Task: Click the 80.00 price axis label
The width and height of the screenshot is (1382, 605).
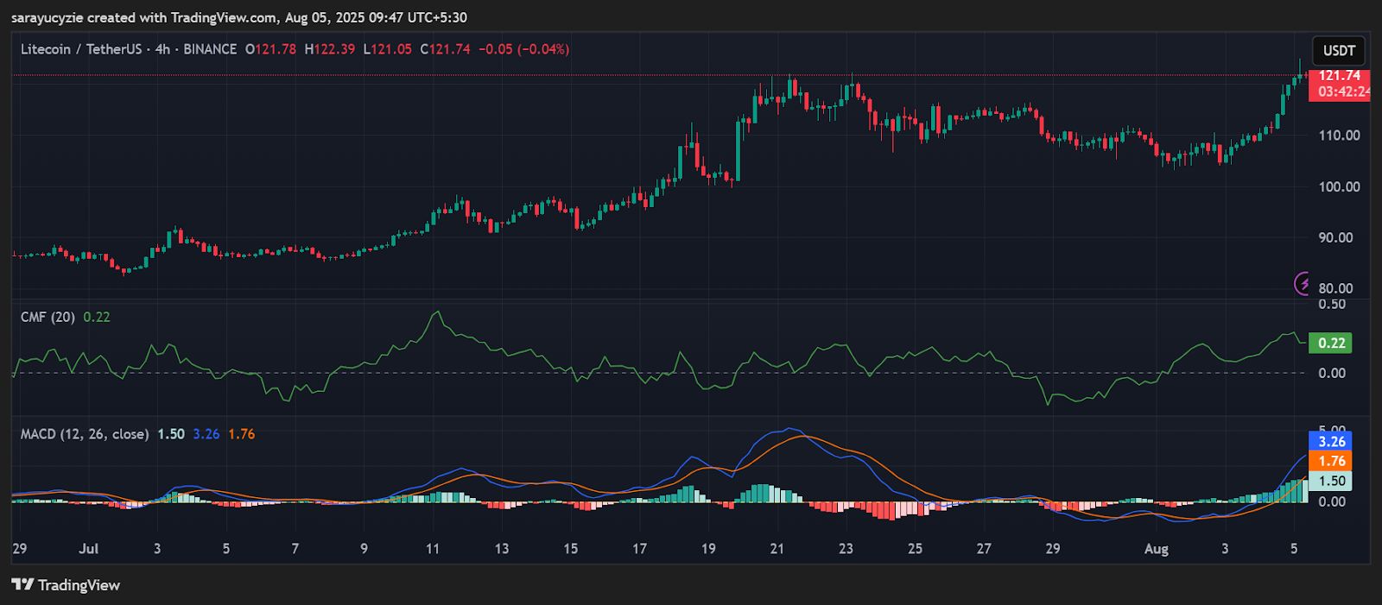Action: pos(1335,288)
